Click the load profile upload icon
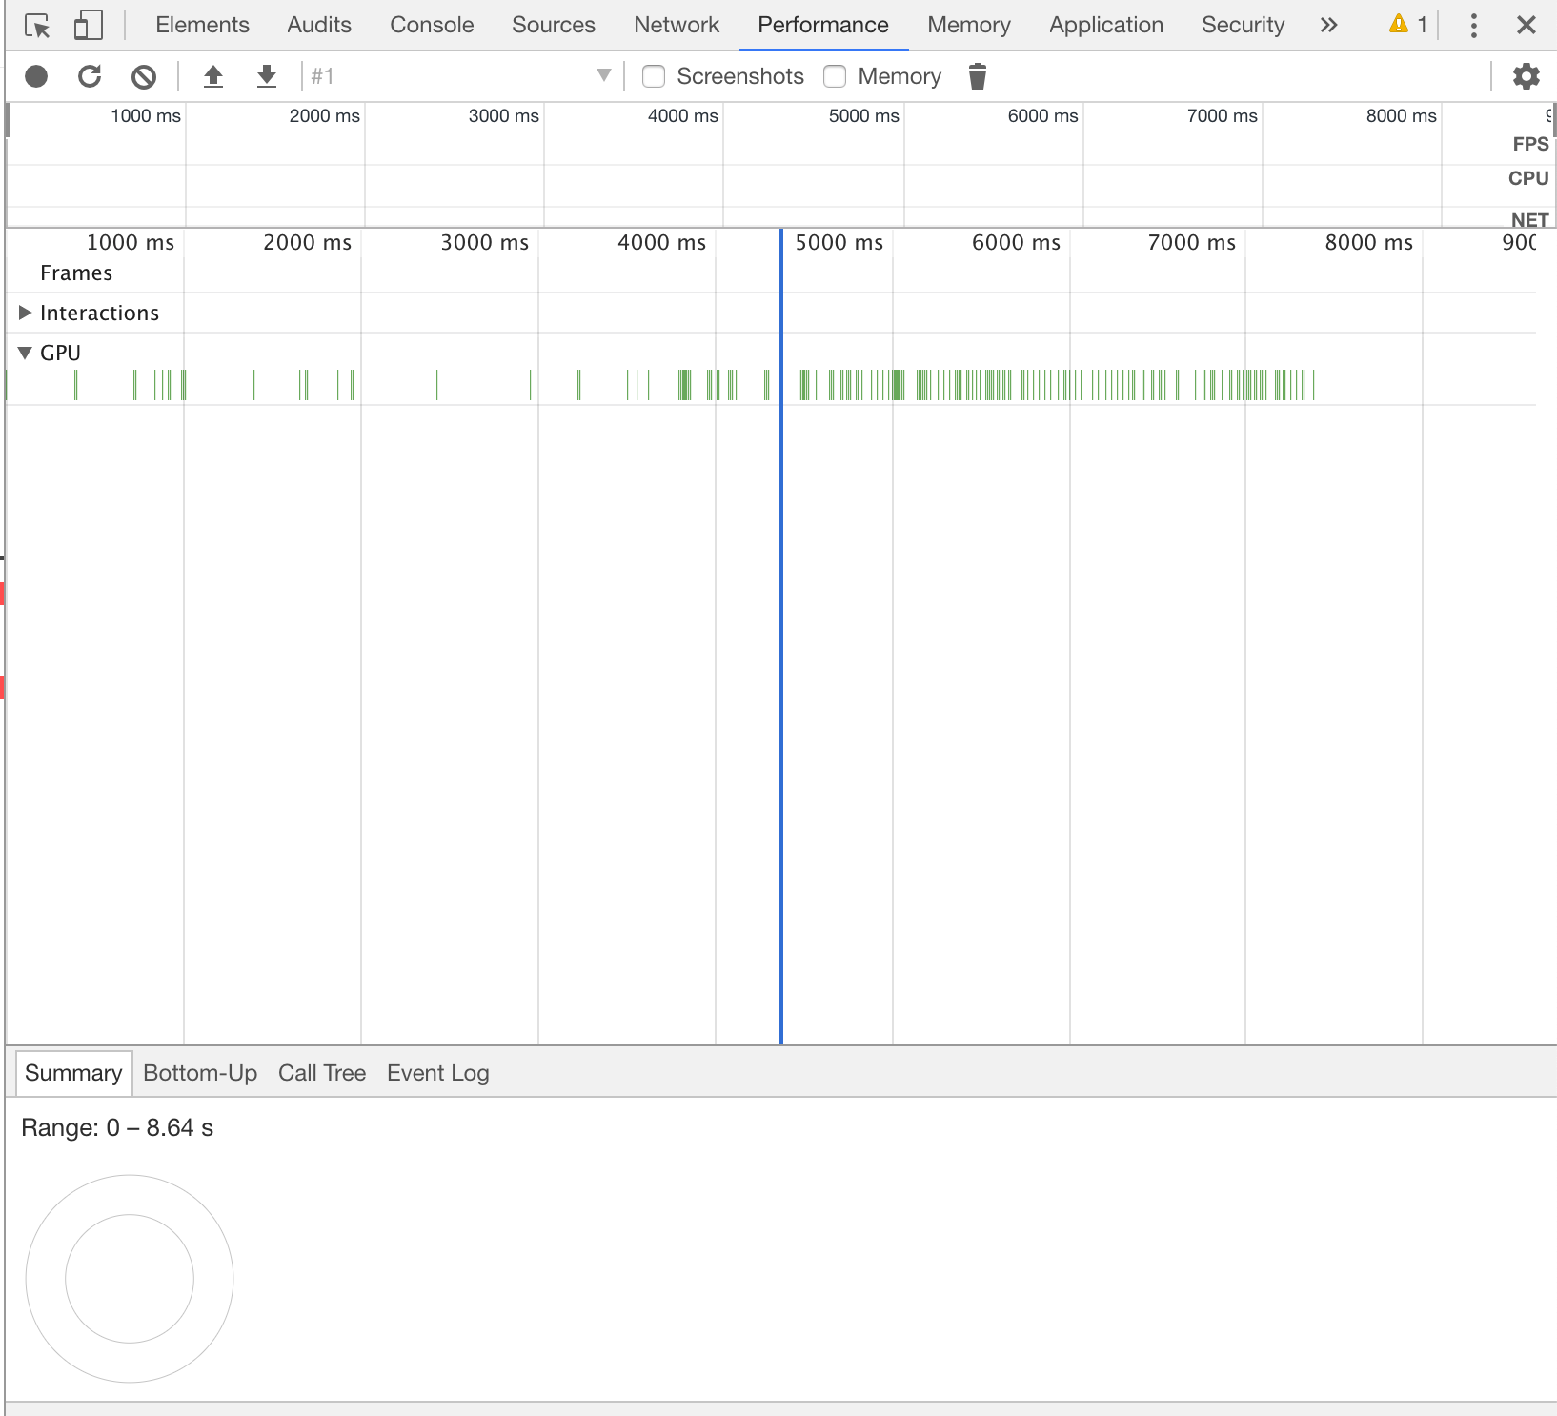This screenshot has width=1557, height=1416. coord(213,76)
